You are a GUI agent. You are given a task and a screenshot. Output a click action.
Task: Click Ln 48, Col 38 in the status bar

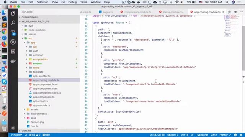coord(157,135)
